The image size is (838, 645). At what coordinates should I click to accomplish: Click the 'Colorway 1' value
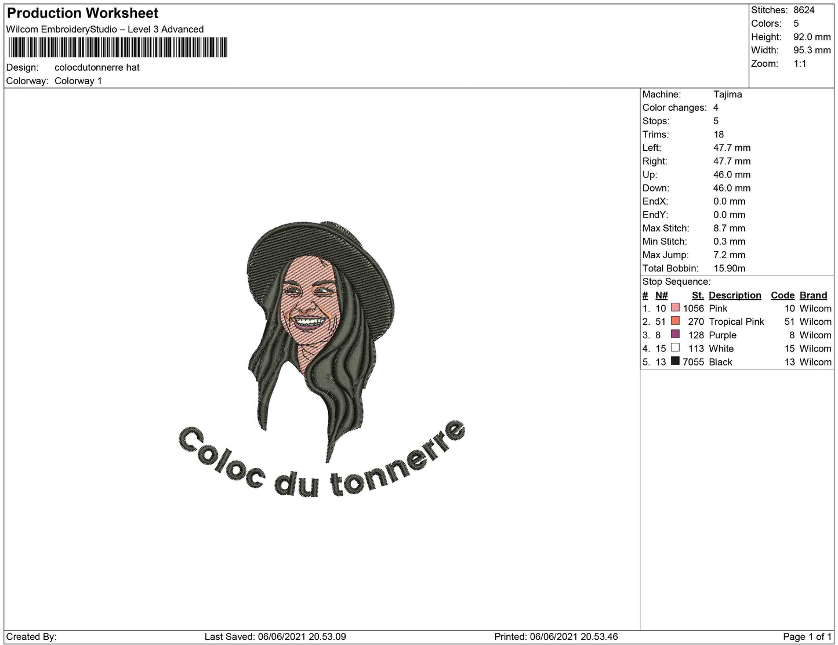[78, 81]
